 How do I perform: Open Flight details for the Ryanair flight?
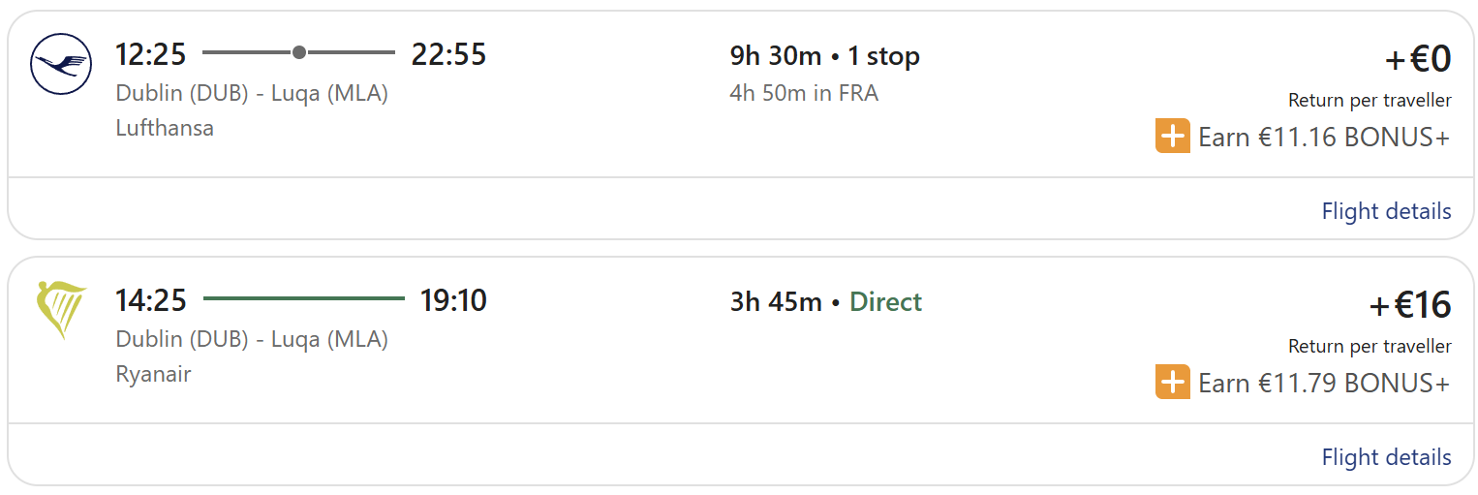point(1386,457)
